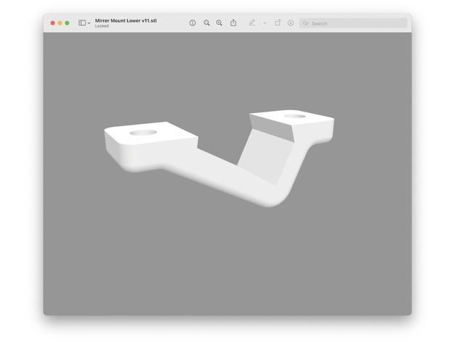Image resolution: width=455 pixels, height=342 pixels.
Task: Close the Preview window with red button
Action: pyautogui.click(x=52, y=23)
